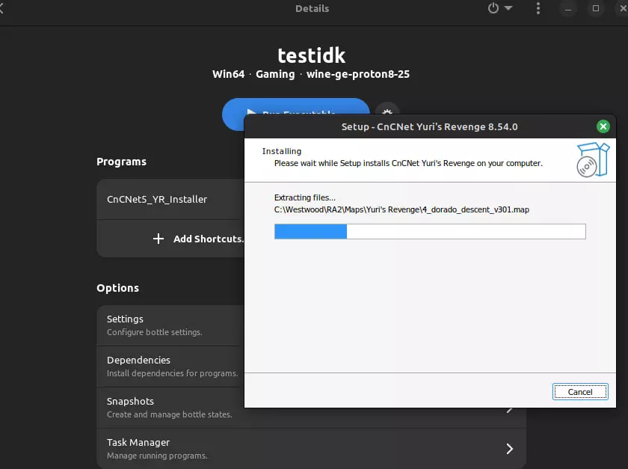The height and width of the screenshot is (469, 628).
Task: Select CnCNet5_YR_Installer program entry
Action: click(170, 199)
